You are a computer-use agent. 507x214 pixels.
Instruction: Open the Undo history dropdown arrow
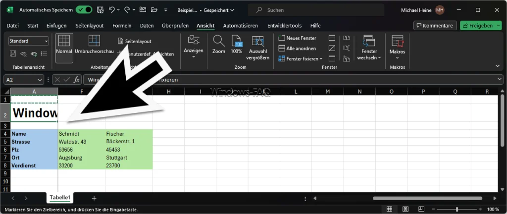(118, 10)
